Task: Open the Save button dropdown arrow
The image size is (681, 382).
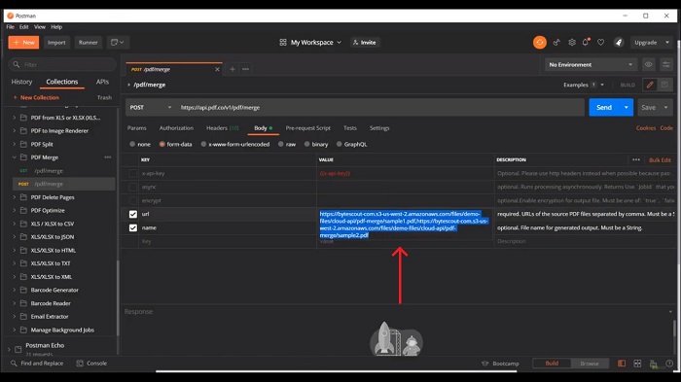Action: tap(665, 108)
